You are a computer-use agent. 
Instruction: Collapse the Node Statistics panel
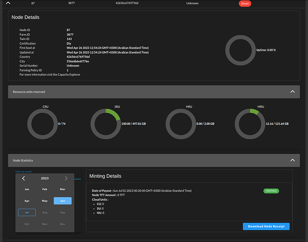point(293,160)
